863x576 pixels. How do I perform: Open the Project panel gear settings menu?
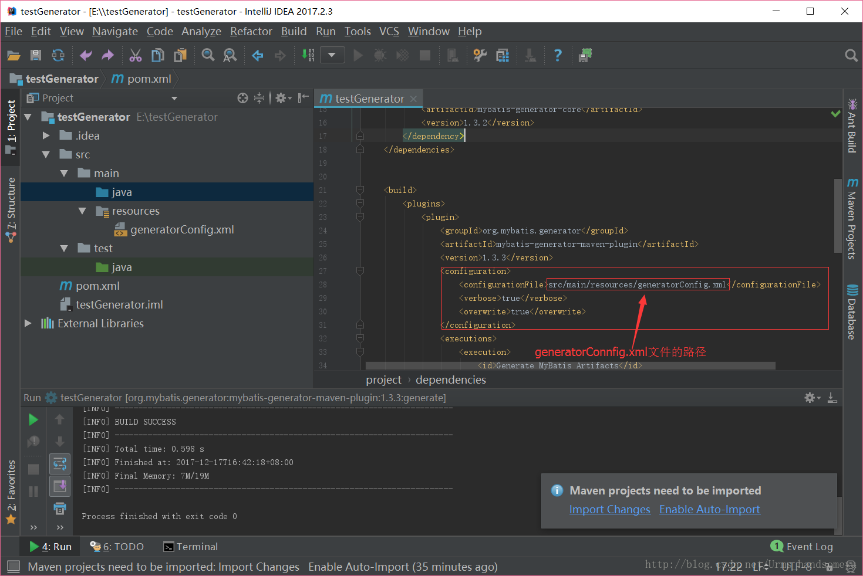[x=283, y=98]
